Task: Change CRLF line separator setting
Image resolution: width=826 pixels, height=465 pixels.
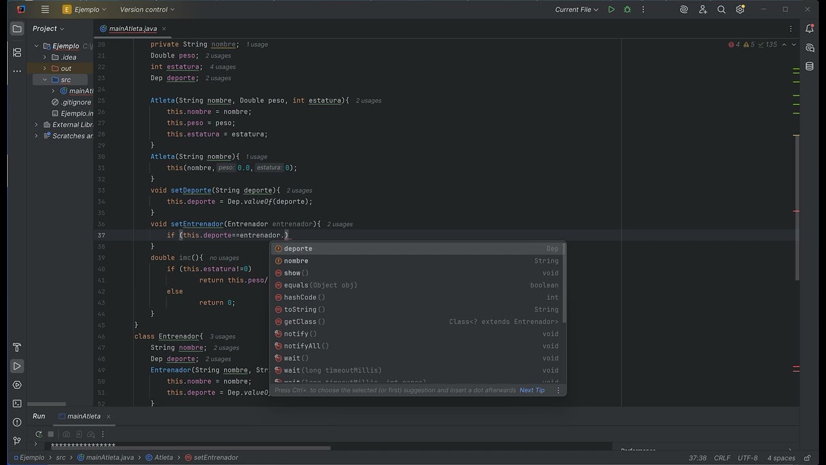Action: click(722, 458)
